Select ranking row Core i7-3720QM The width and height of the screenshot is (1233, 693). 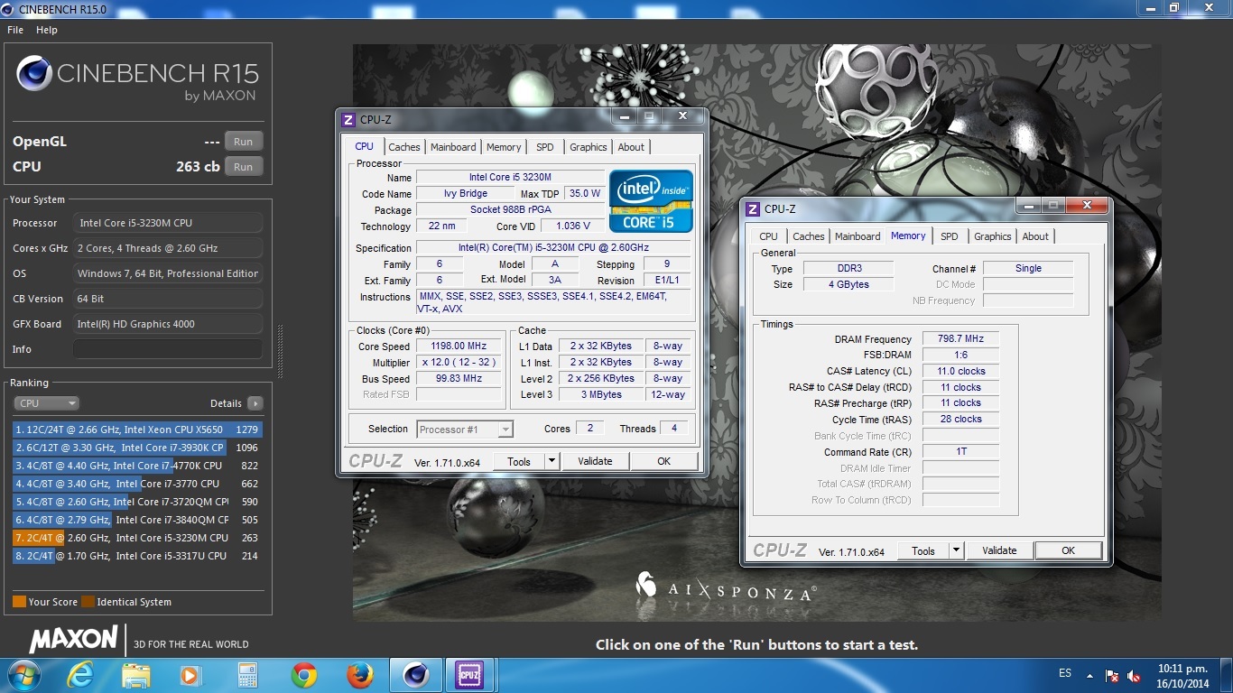tap(137, 502)
